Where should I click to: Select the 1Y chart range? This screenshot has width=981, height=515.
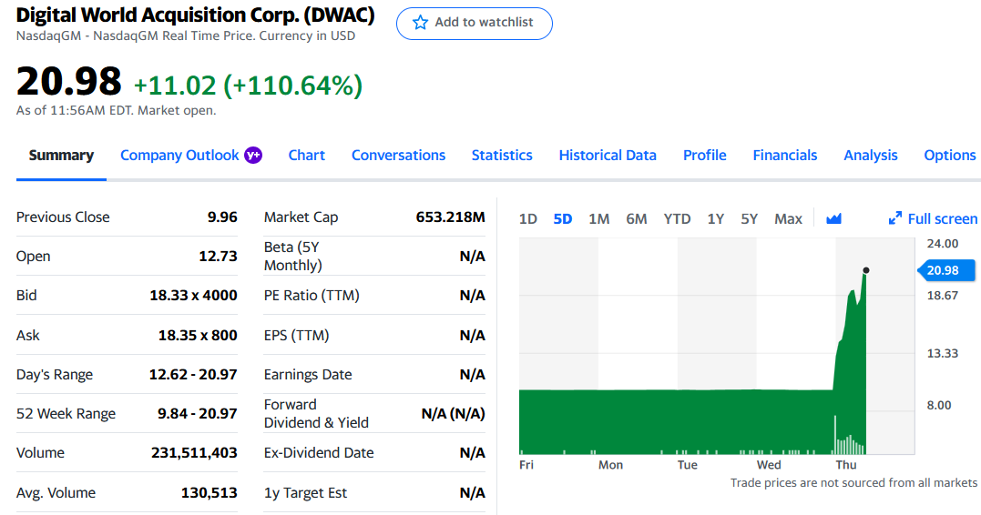(715, 218)
